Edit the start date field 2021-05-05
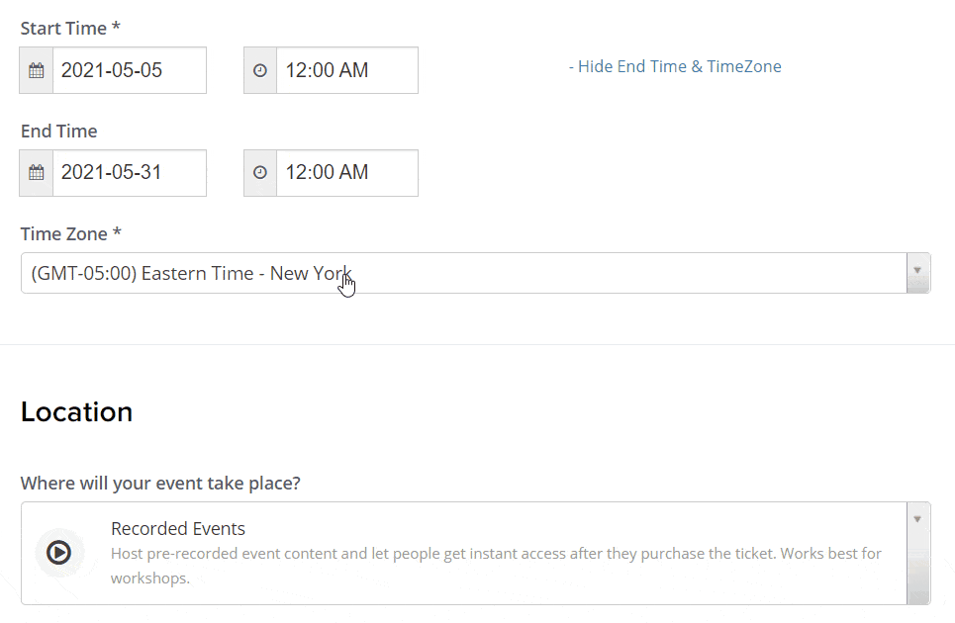This screenshot has height=623, width=955. click(129, 71)
